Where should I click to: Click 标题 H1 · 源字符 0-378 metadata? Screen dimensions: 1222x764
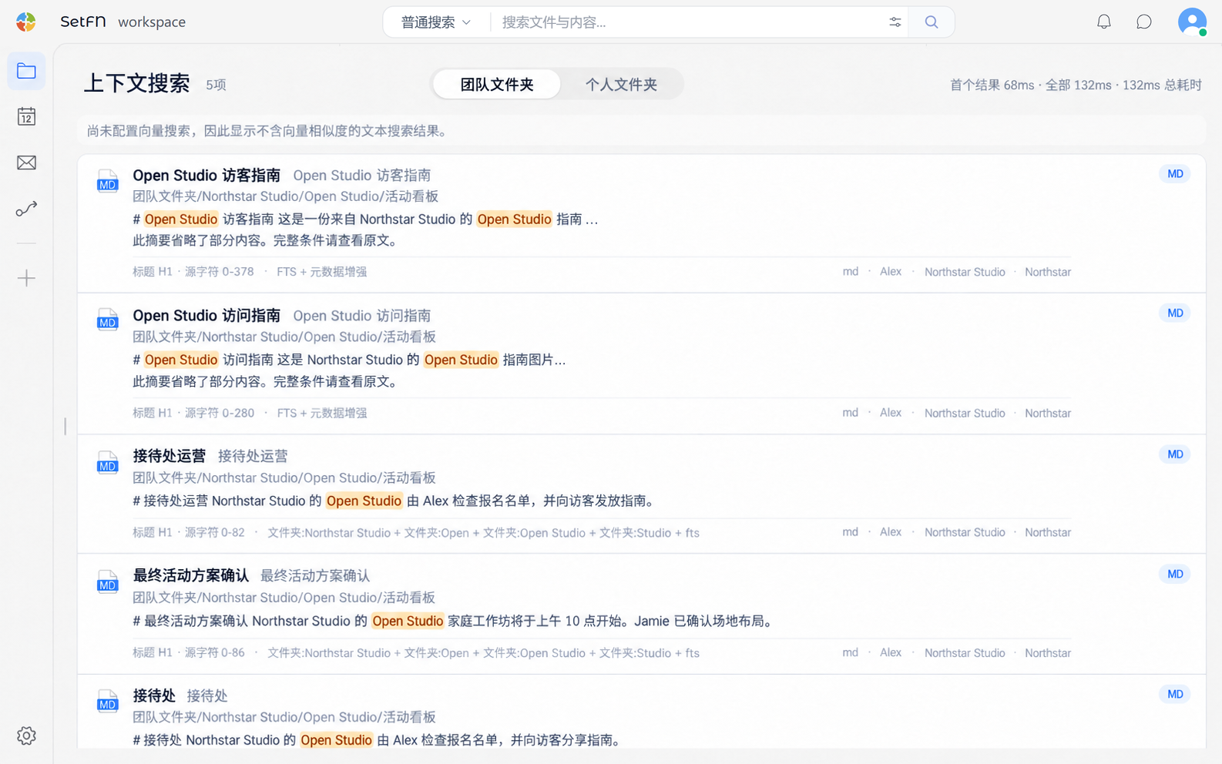pyautogui.click(x=193, y=272)
